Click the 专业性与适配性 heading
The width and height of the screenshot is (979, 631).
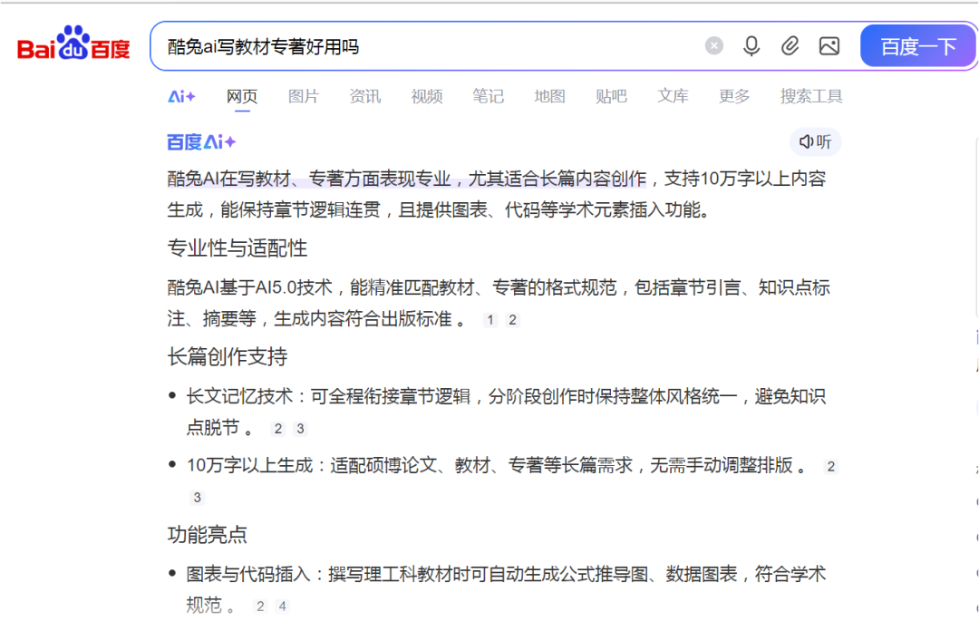(x=237, y=248)
